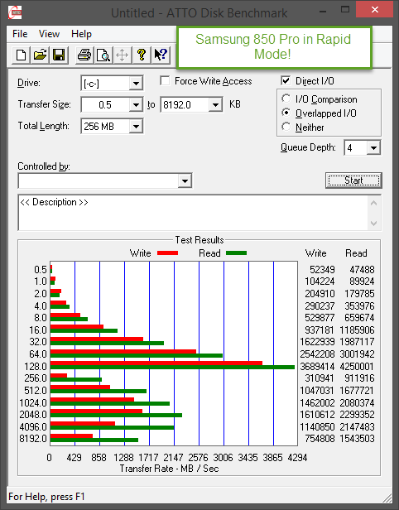Click the Start benchmark button
The width and height of the screenshot is (399, 510).
tap(353, 180)
